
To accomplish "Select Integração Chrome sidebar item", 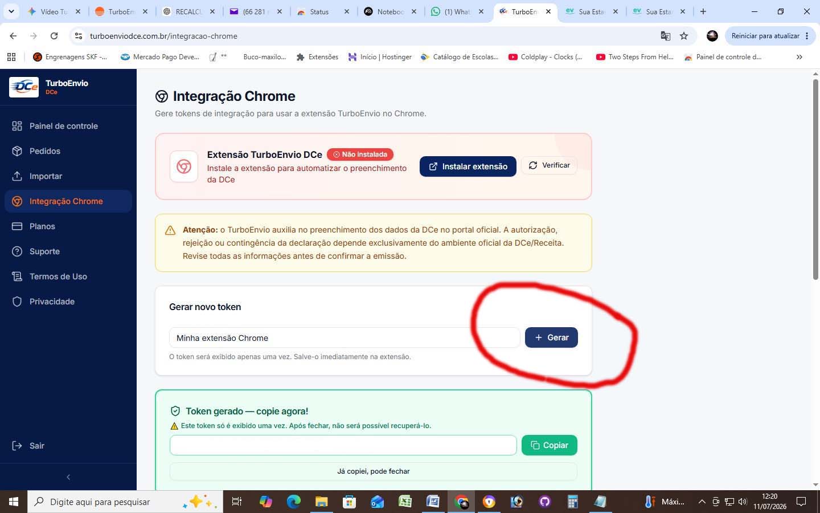I will [x=68, y=201].
